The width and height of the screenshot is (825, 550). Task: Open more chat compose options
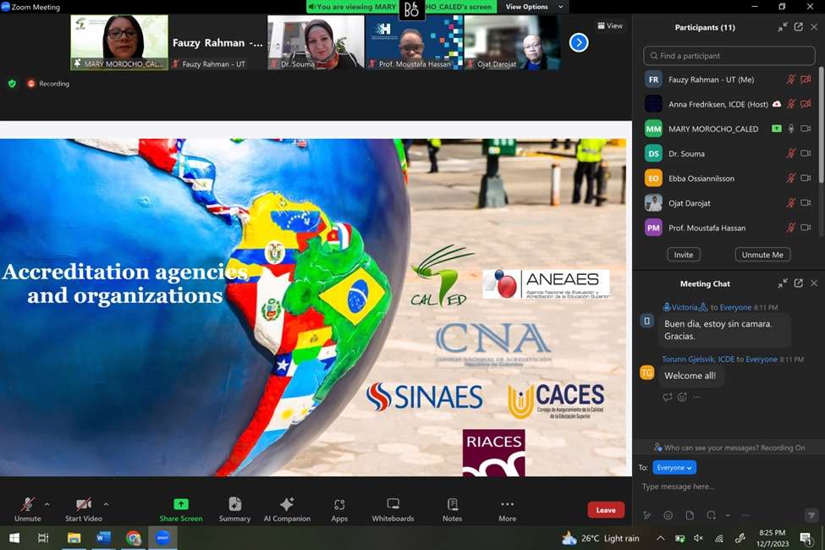[745, 515]
